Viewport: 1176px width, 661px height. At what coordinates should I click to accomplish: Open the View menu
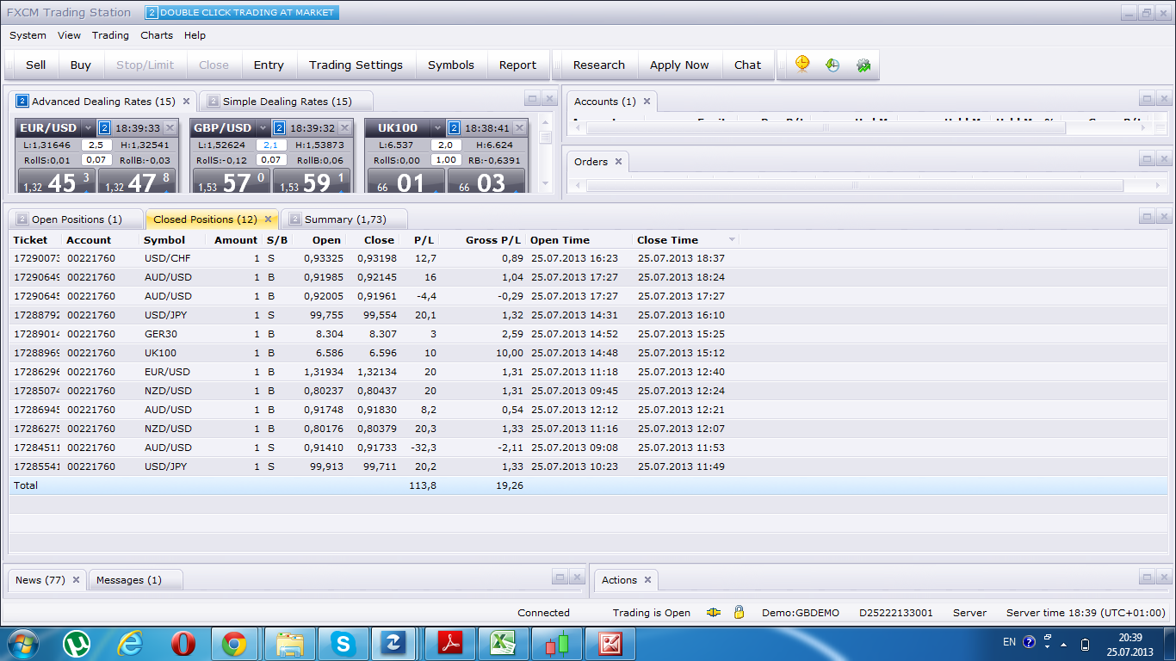point(69,35)
